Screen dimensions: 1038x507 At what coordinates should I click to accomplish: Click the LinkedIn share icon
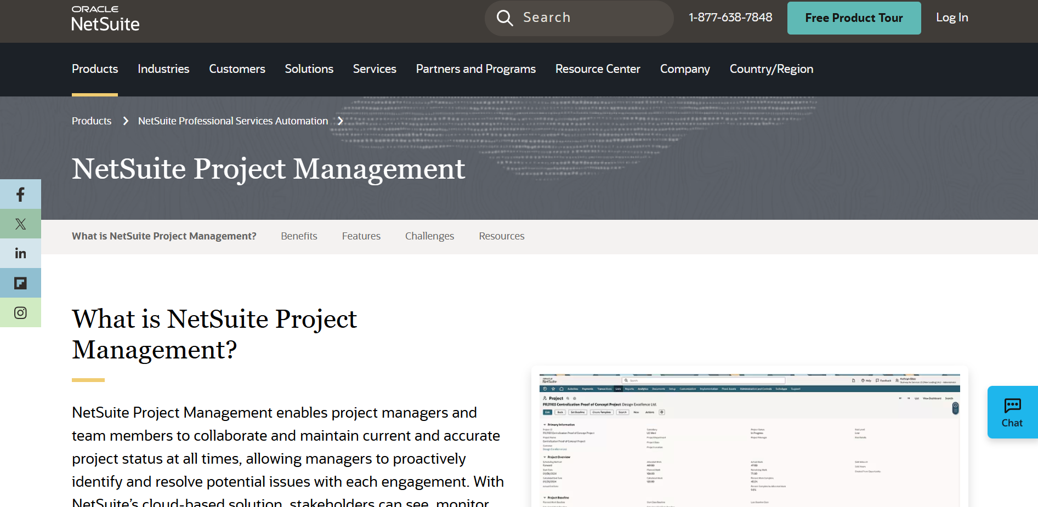click(x=20, y=253)
